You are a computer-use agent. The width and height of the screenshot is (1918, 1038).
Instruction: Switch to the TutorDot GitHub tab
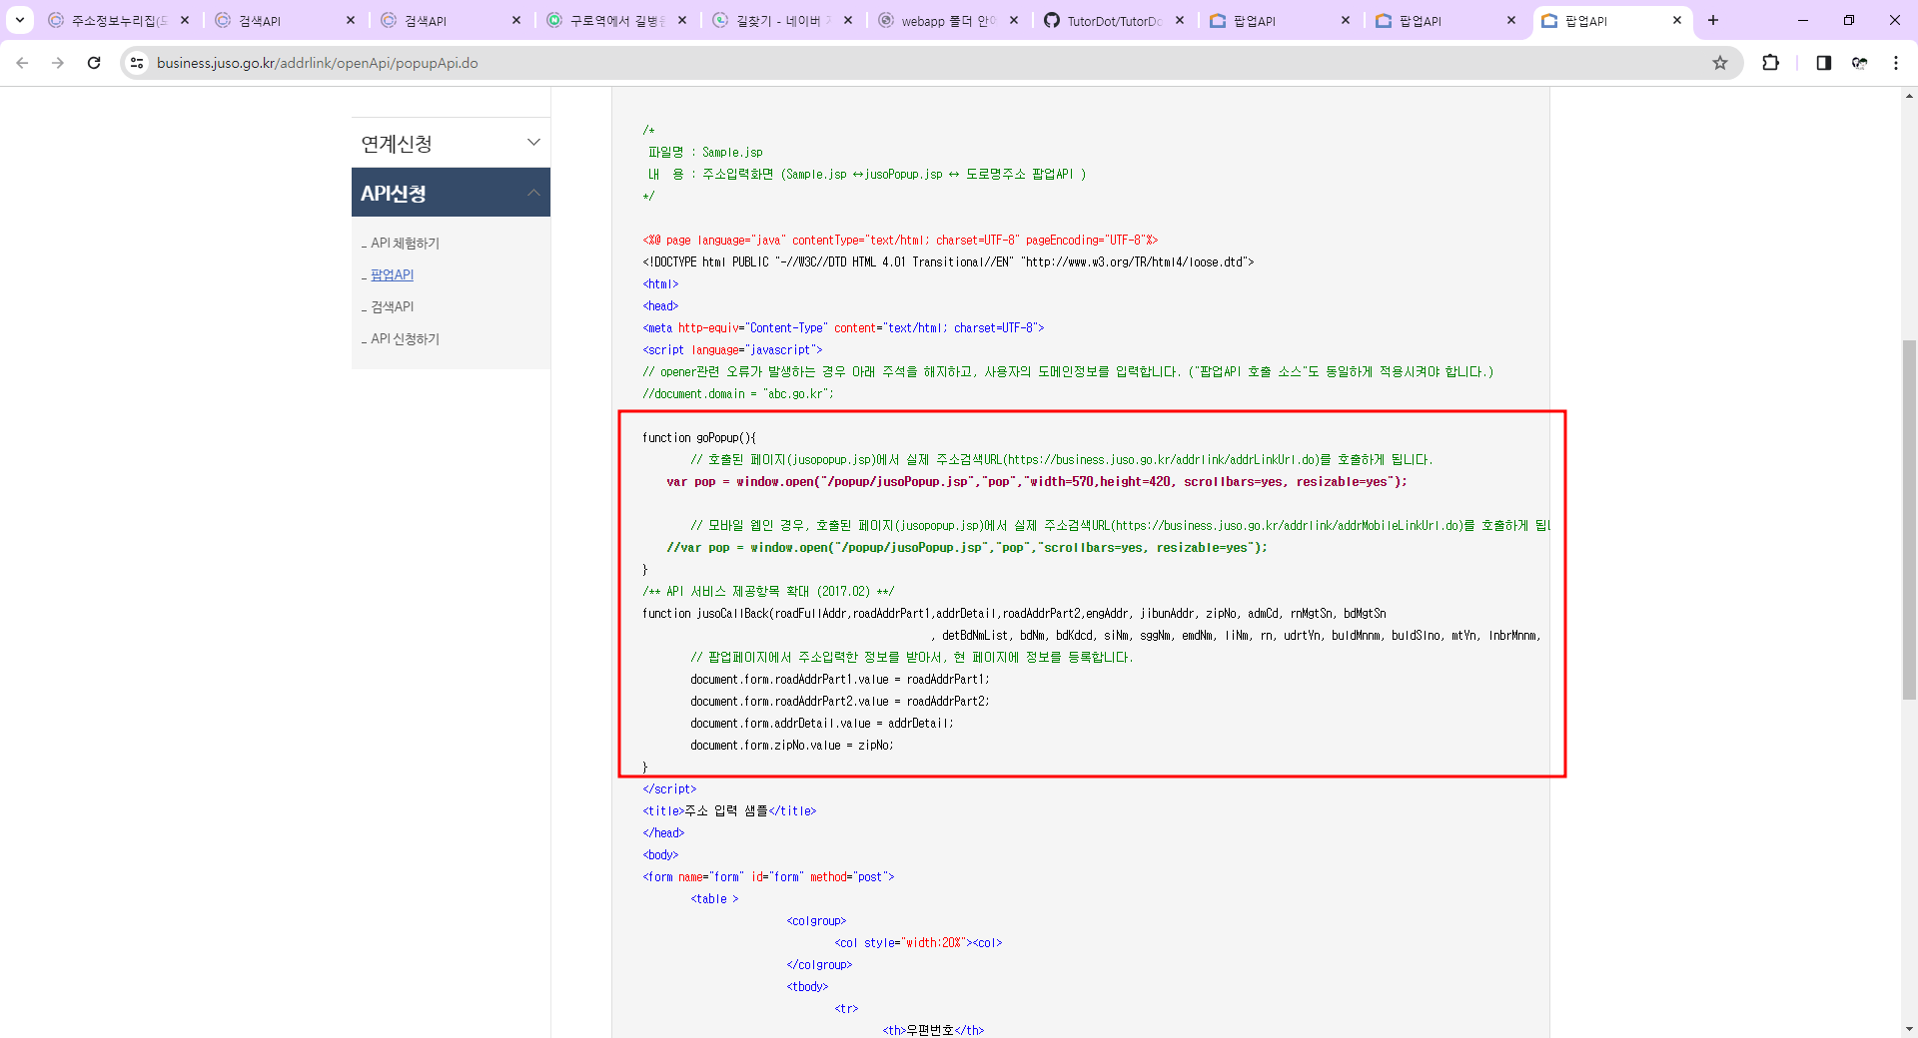[x=1114, y=20]
